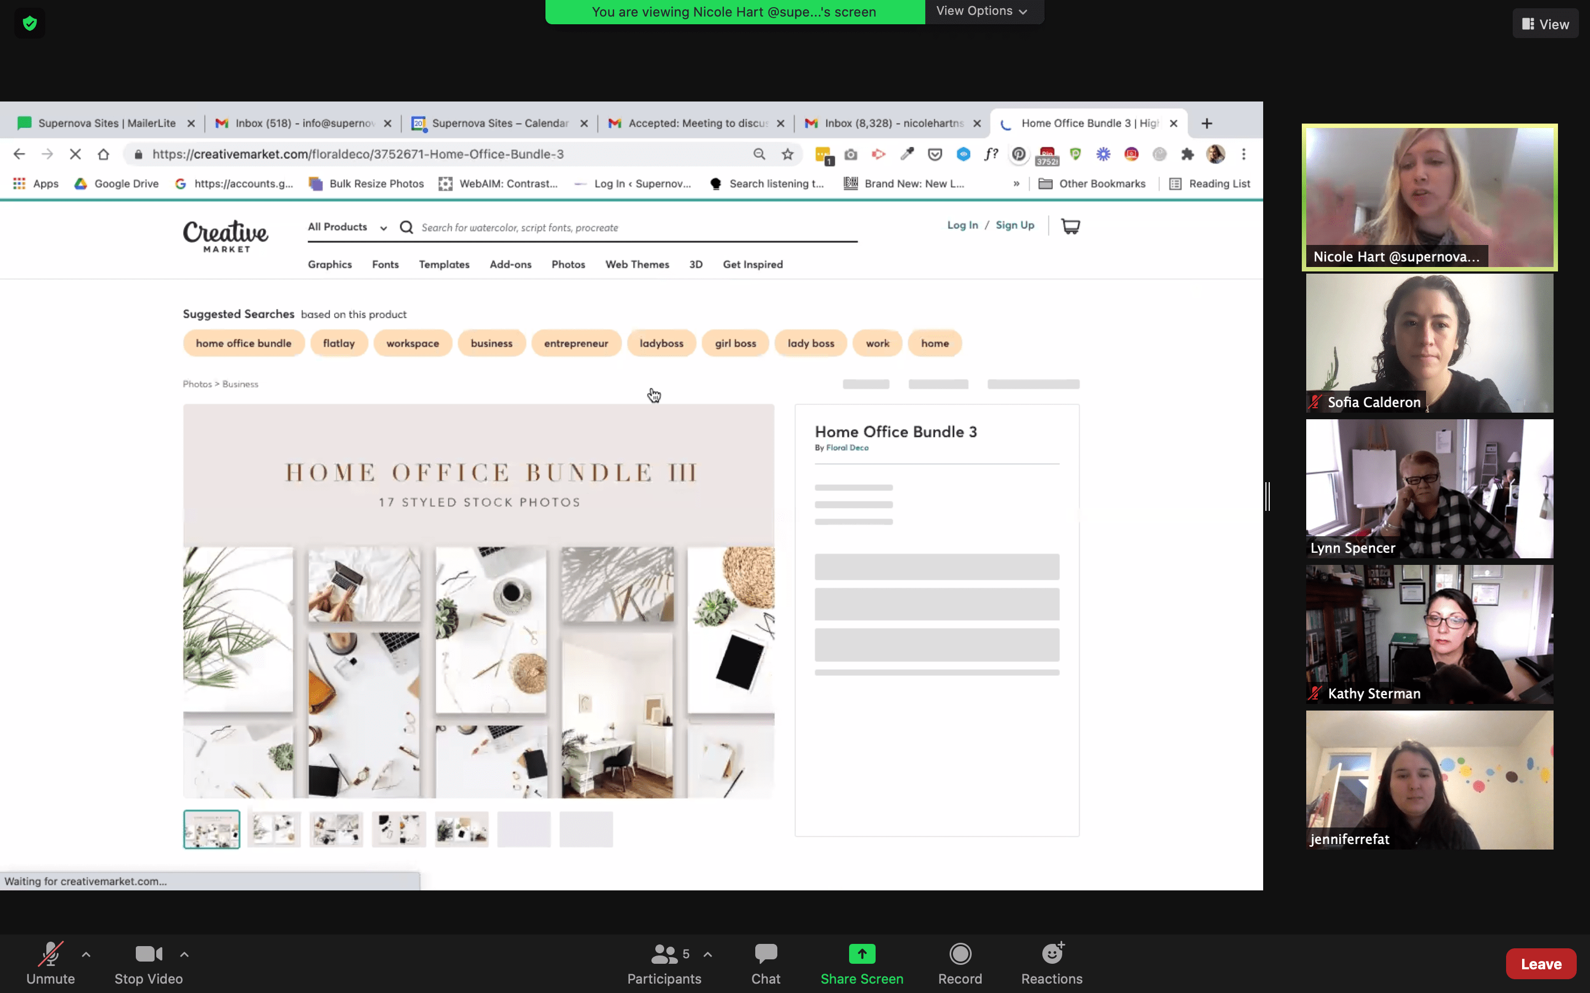Click the Share Screen icon
Image resolution: width=1590 pixels, height=993 pixels.
point(861,954)
